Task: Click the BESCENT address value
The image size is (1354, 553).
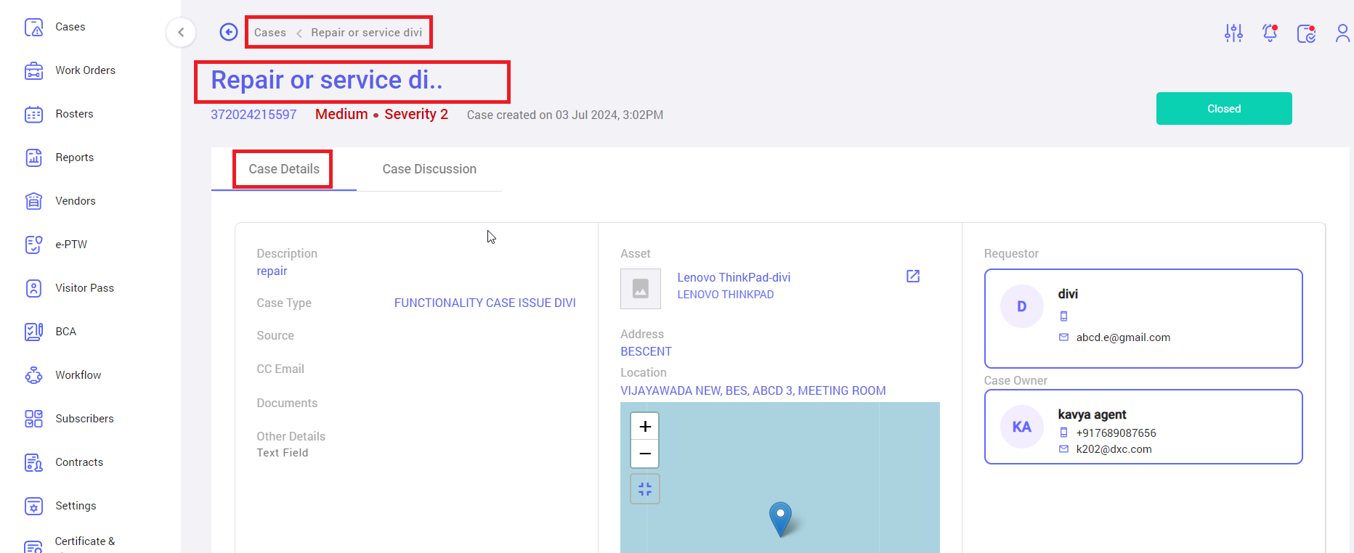Action: point(646,351)
